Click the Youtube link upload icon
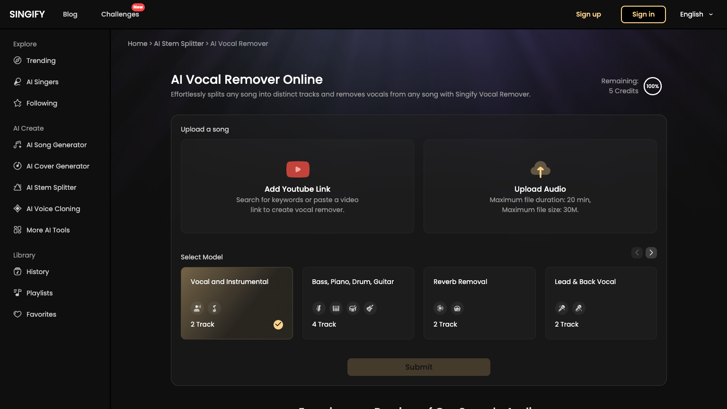Screen dimensions: 727x409 pos(297,169)
